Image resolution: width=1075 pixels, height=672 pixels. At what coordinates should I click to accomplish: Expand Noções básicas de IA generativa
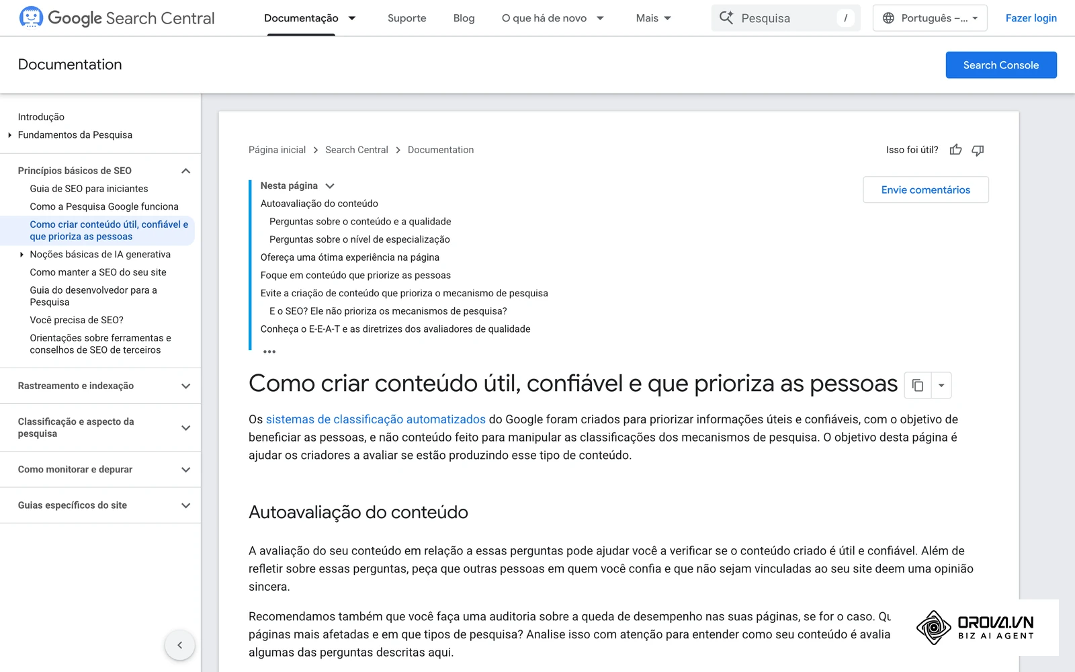point(21,255)
